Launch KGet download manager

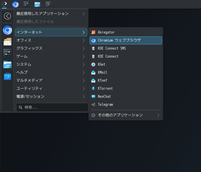coord(126,64)
